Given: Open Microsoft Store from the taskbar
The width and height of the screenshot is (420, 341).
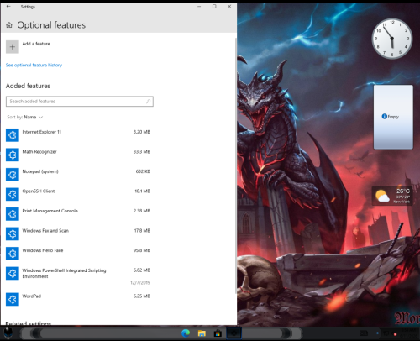Looking at the screenshot, I should [x=218, y=333].
